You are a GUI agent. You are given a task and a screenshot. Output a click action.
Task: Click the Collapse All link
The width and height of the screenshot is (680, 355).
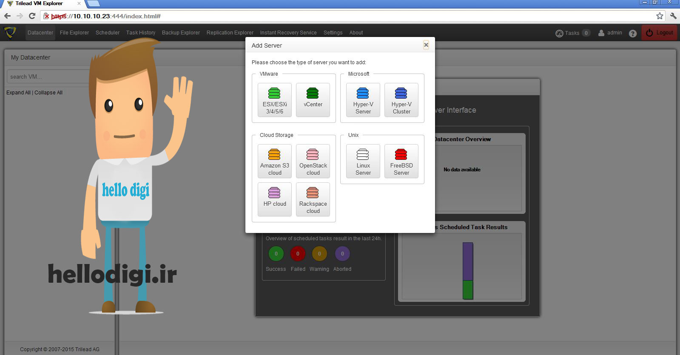(48, 93)
